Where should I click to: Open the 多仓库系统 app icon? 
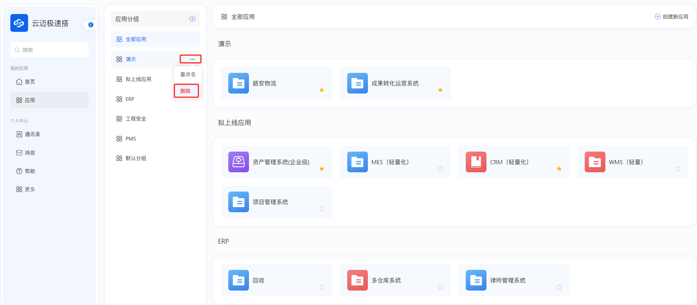pyautogui.click(x=357, y=280)
